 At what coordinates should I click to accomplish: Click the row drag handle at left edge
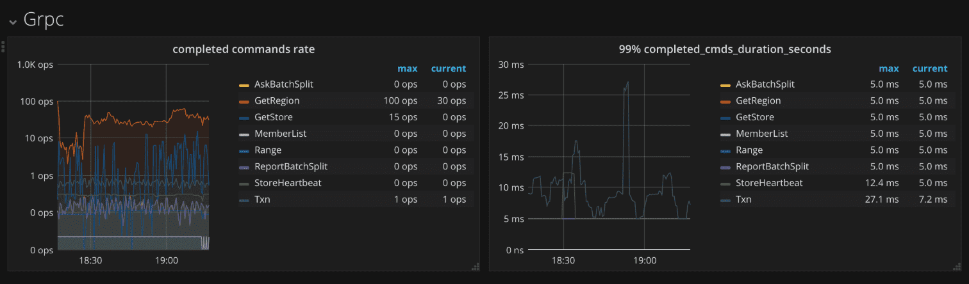tap(3, 47)
